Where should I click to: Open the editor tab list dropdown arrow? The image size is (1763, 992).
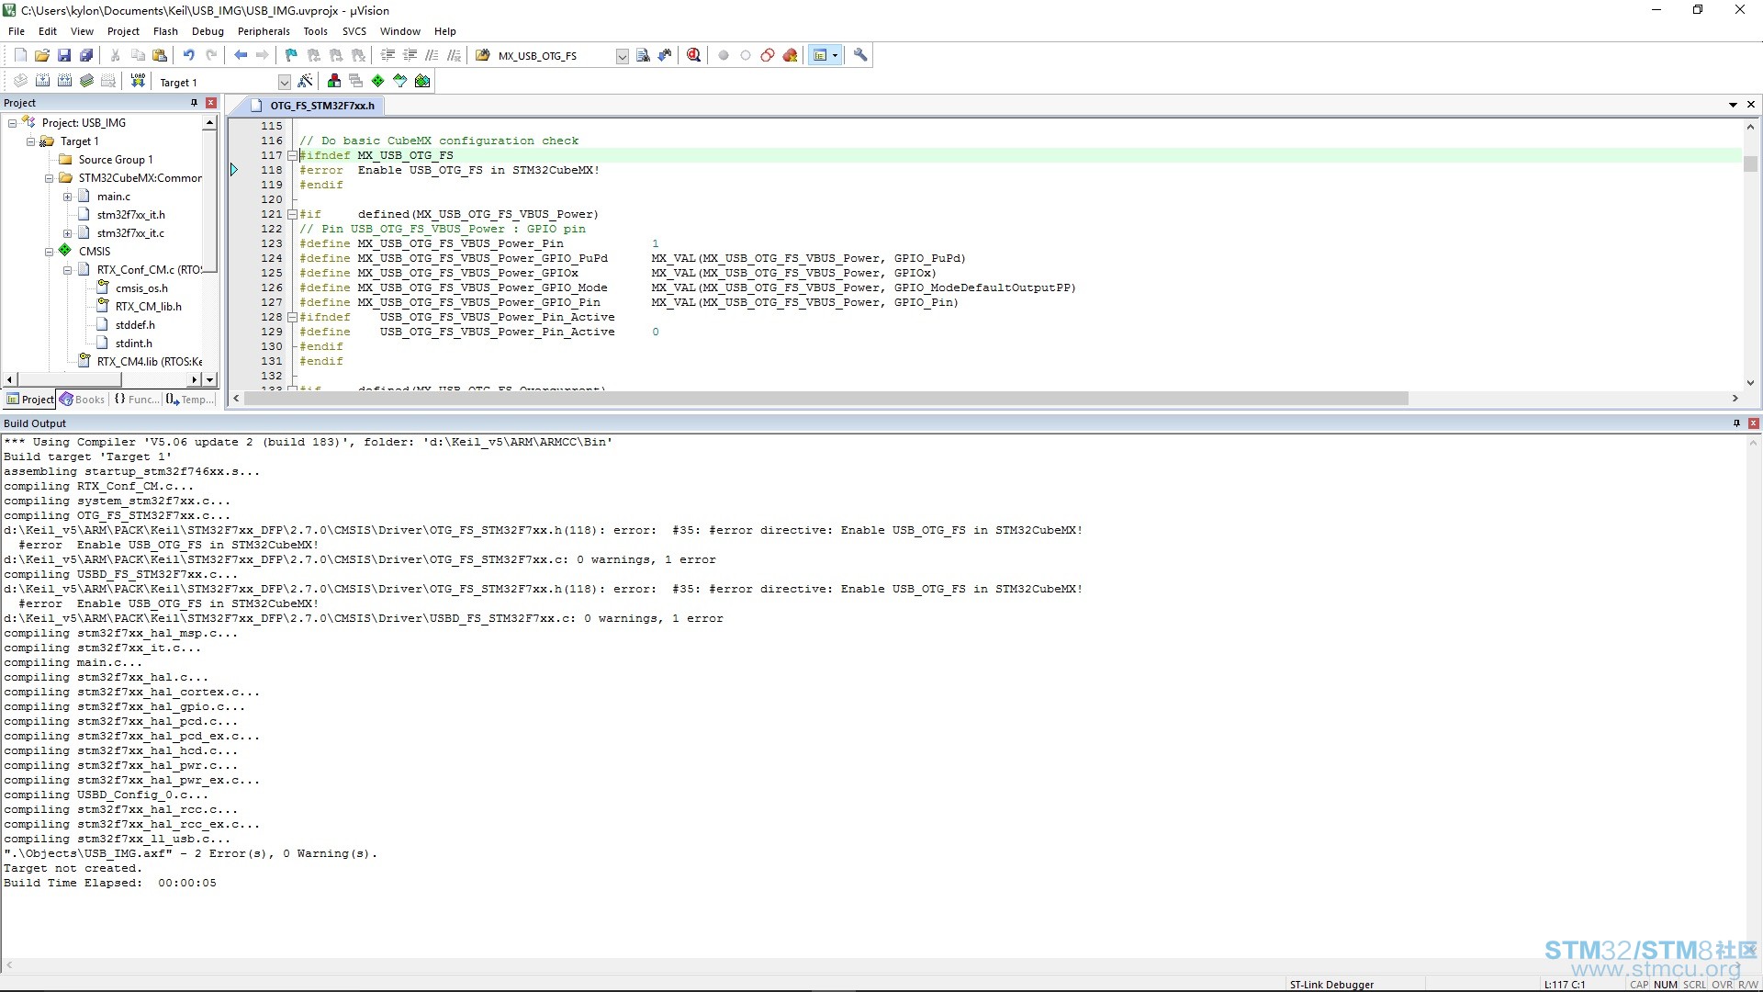click(1733, 105)
